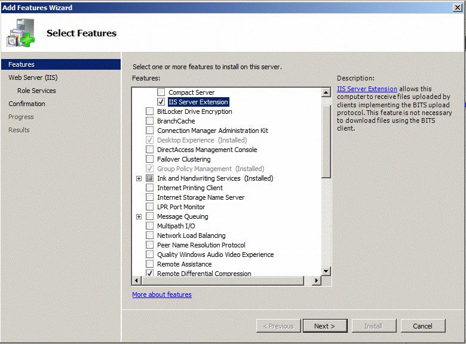Enable DirectAccess Management Console checkbox
This screenshot has width=466, height=344.
[149, 150]
